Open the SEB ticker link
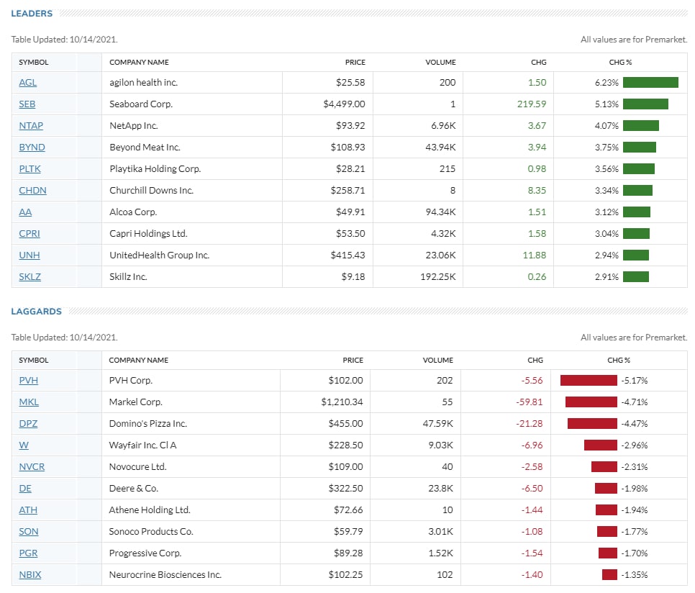This screenshot has width=695, height=593. coord(27,104)
